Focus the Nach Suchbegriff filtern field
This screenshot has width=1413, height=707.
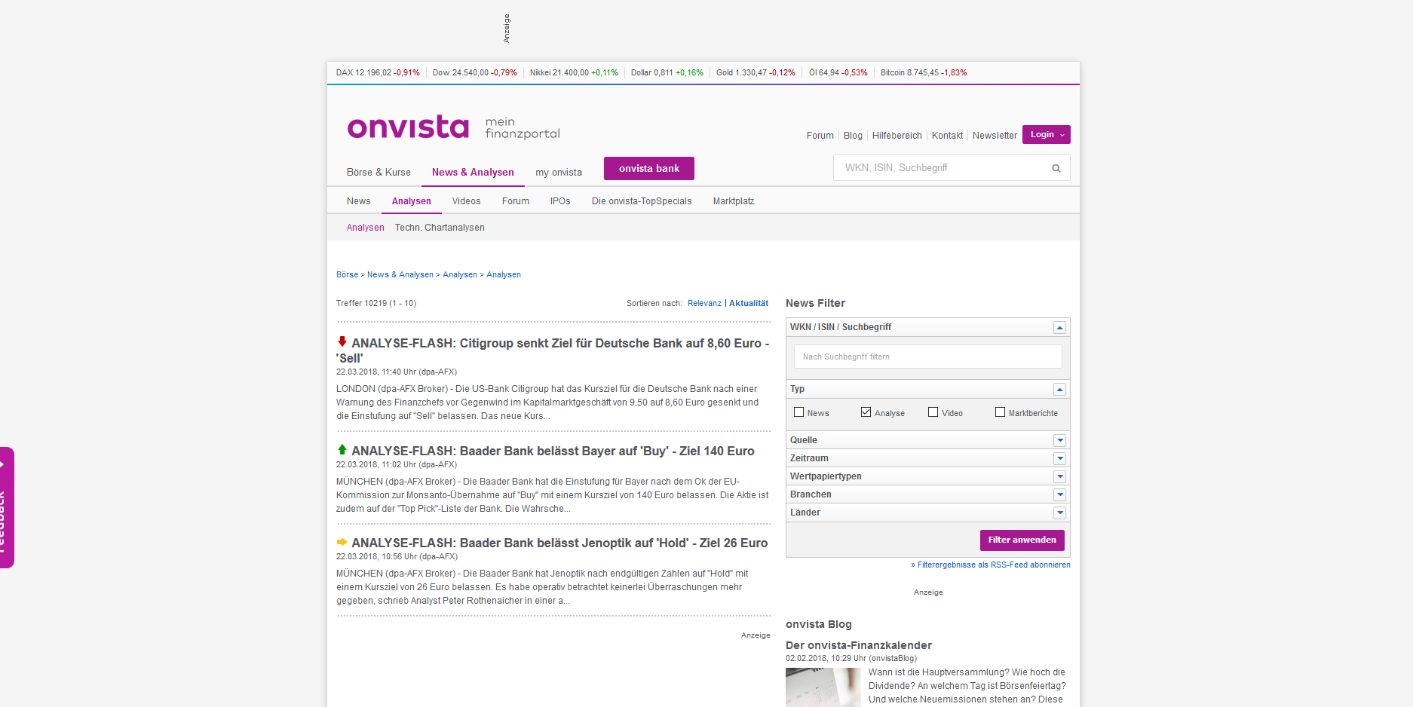(927, 357)
